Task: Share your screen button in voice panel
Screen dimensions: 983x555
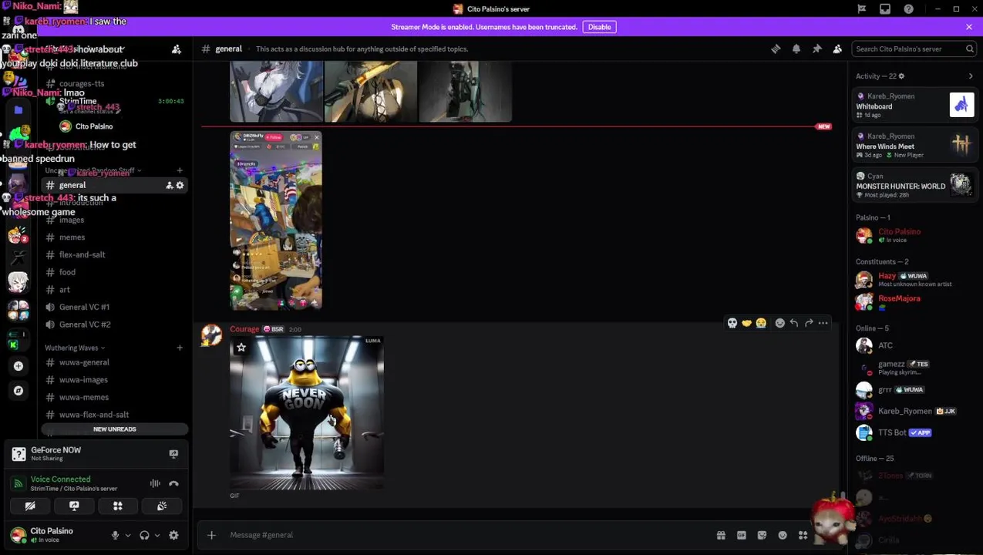Action: [74, 506]
